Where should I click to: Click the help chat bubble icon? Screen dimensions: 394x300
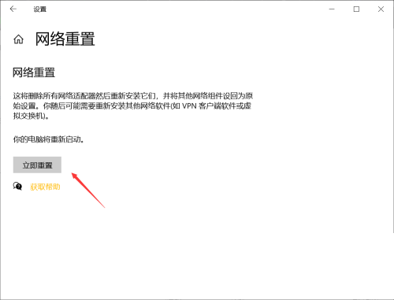pyautogui.click(x=17, y=186)
